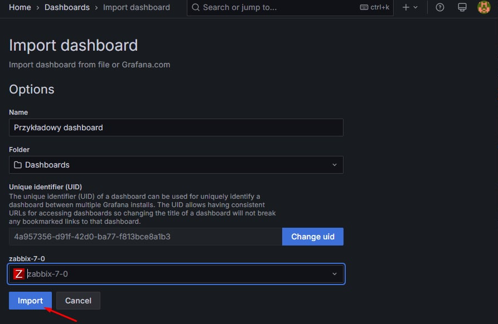Expand the zabbix-7-0 datasource dropdown

click(x=335, y=274)
